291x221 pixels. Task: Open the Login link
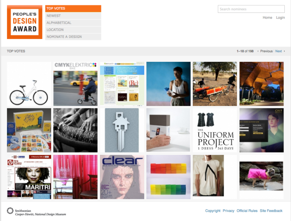(x=280, y=17)
